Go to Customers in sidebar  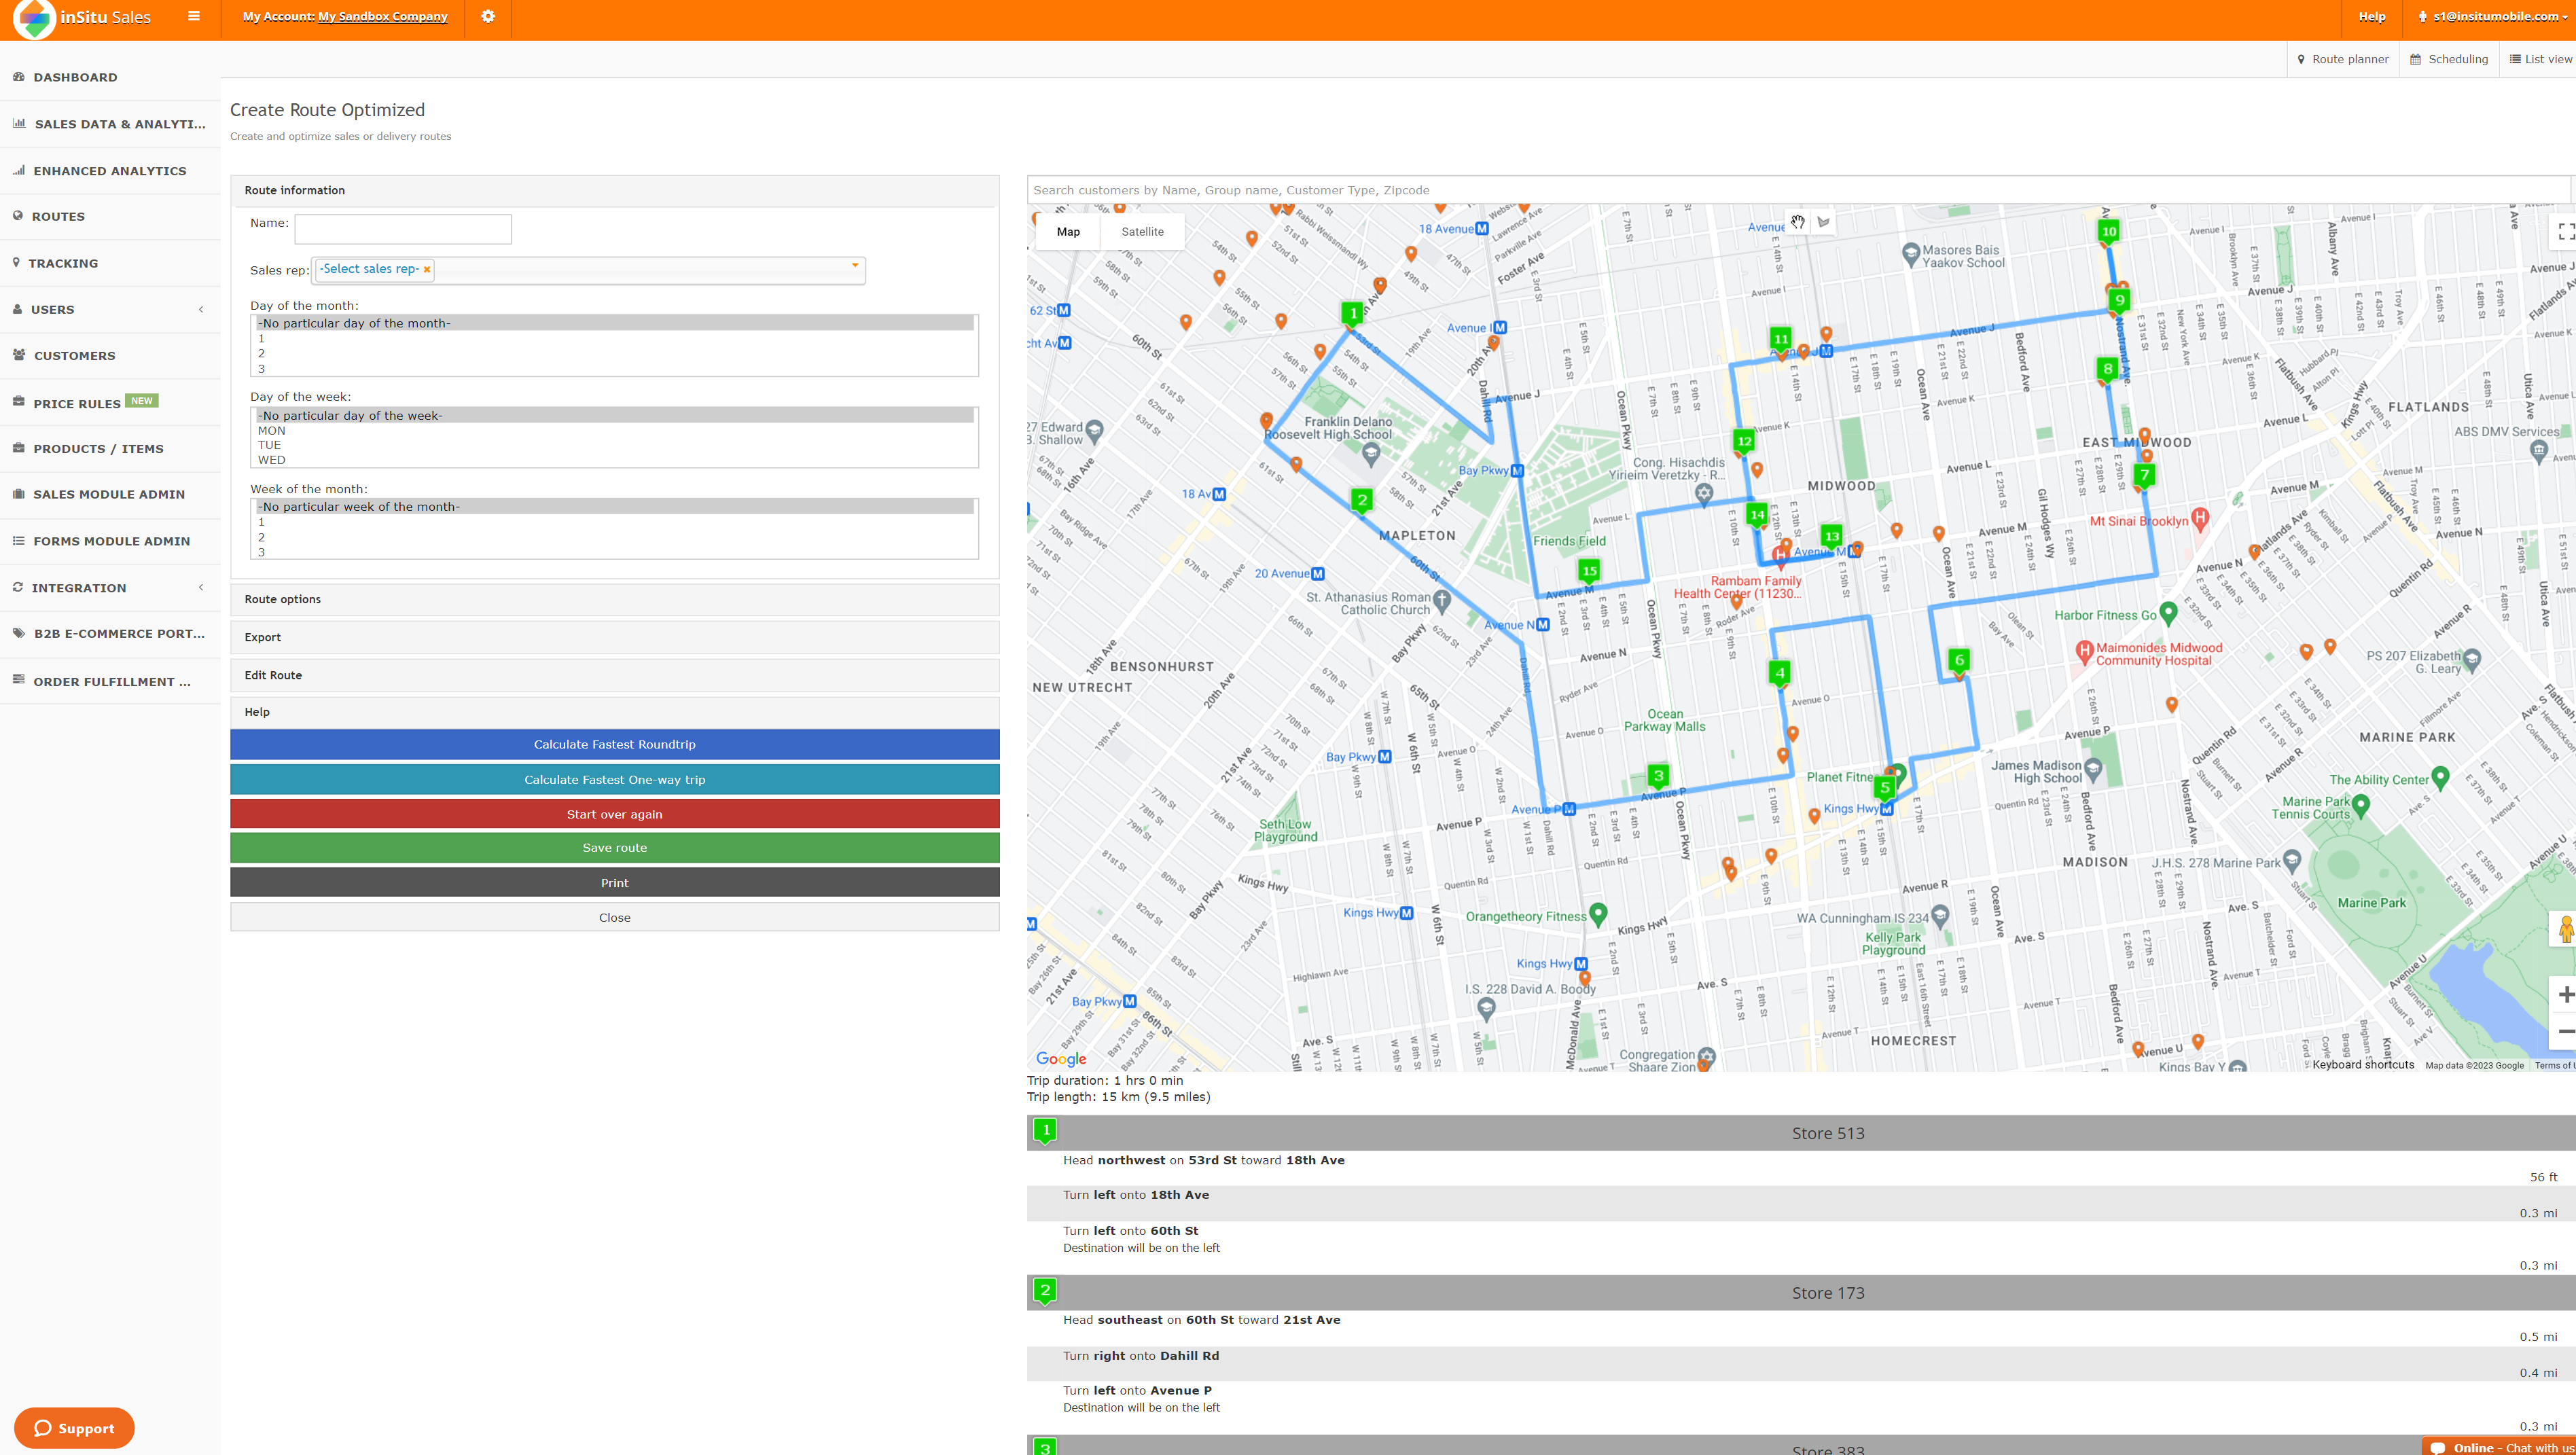click(74, 356)
